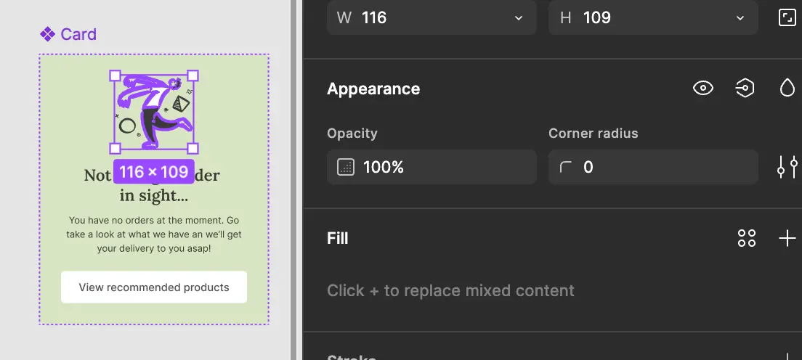Select the 100% opacity value
Image resolution: width=802 pixels, height=360 pixels.
coord(384,167)
